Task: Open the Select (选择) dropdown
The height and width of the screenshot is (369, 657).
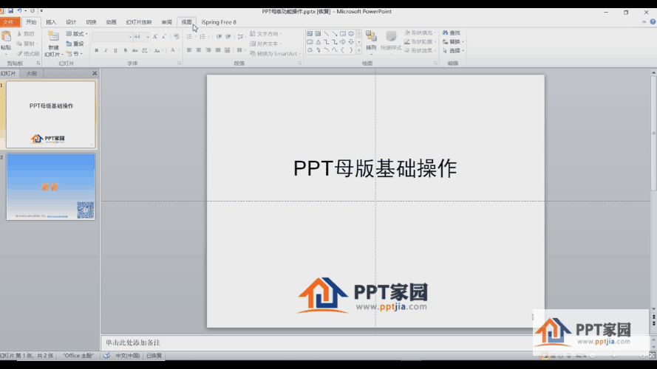Action: tap(453, 51)
